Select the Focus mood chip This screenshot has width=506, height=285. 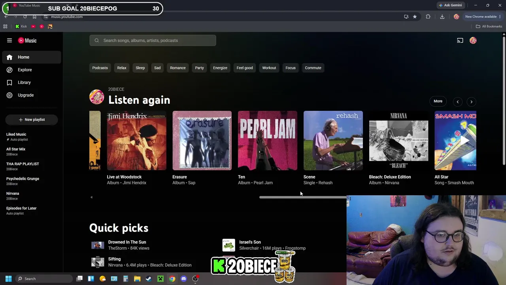(291, 68)
